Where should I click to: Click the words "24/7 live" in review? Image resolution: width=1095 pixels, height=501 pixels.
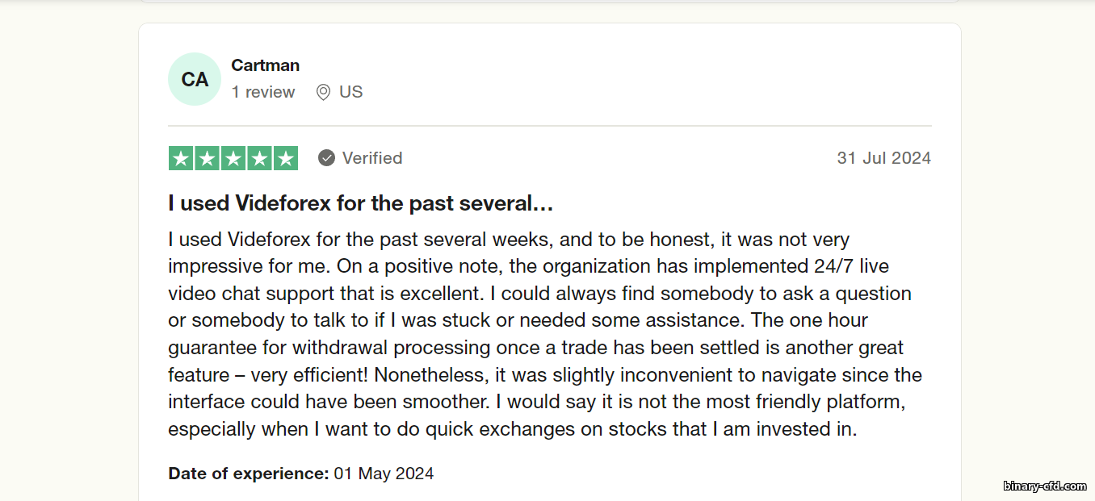tap(852, 266)
